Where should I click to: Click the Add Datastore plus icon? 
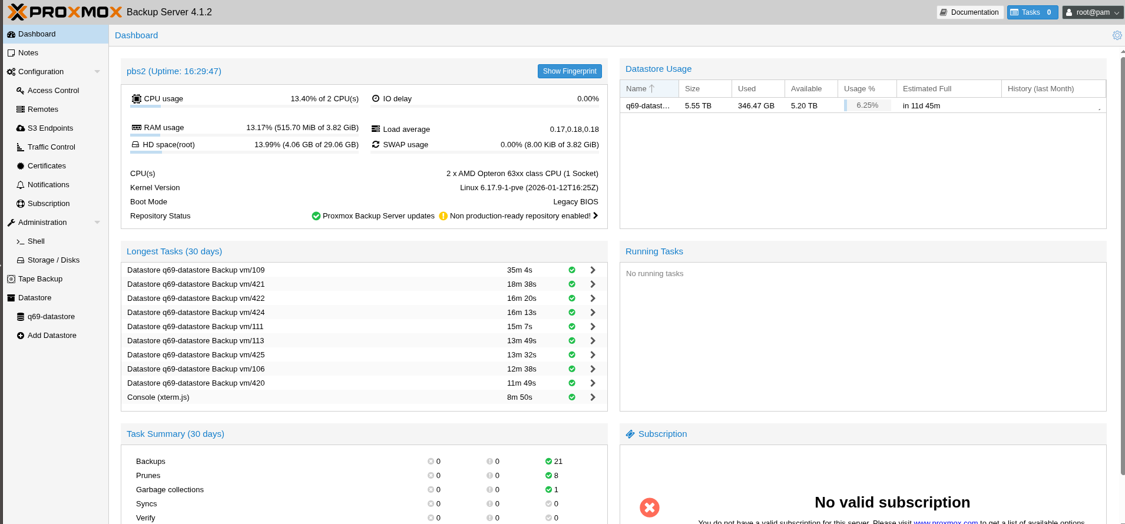21,336
